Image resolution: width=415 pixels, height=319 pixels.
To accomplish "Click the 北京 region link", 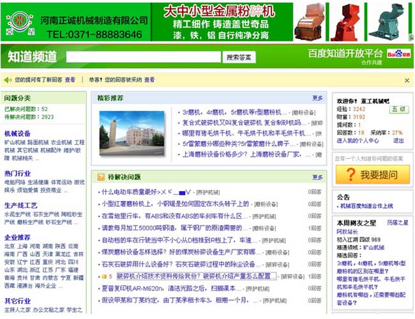I will click(x=10, y=246).
